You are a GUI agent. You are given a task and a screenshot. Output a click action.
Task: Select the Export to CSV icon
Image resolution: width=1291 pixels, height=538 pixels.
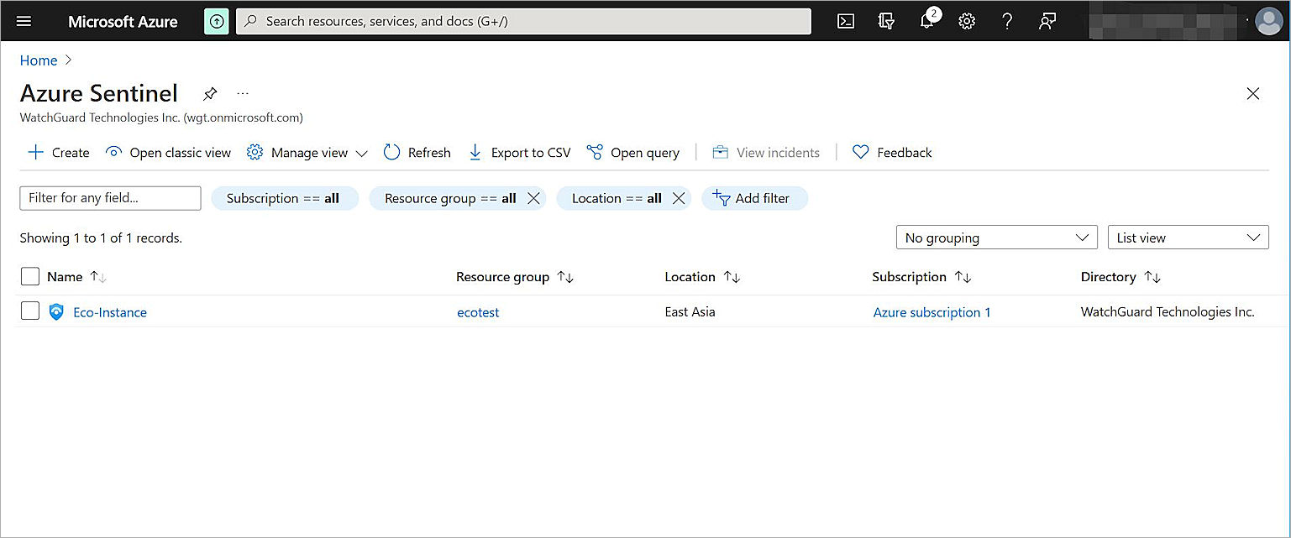click(x=475, y=152)
